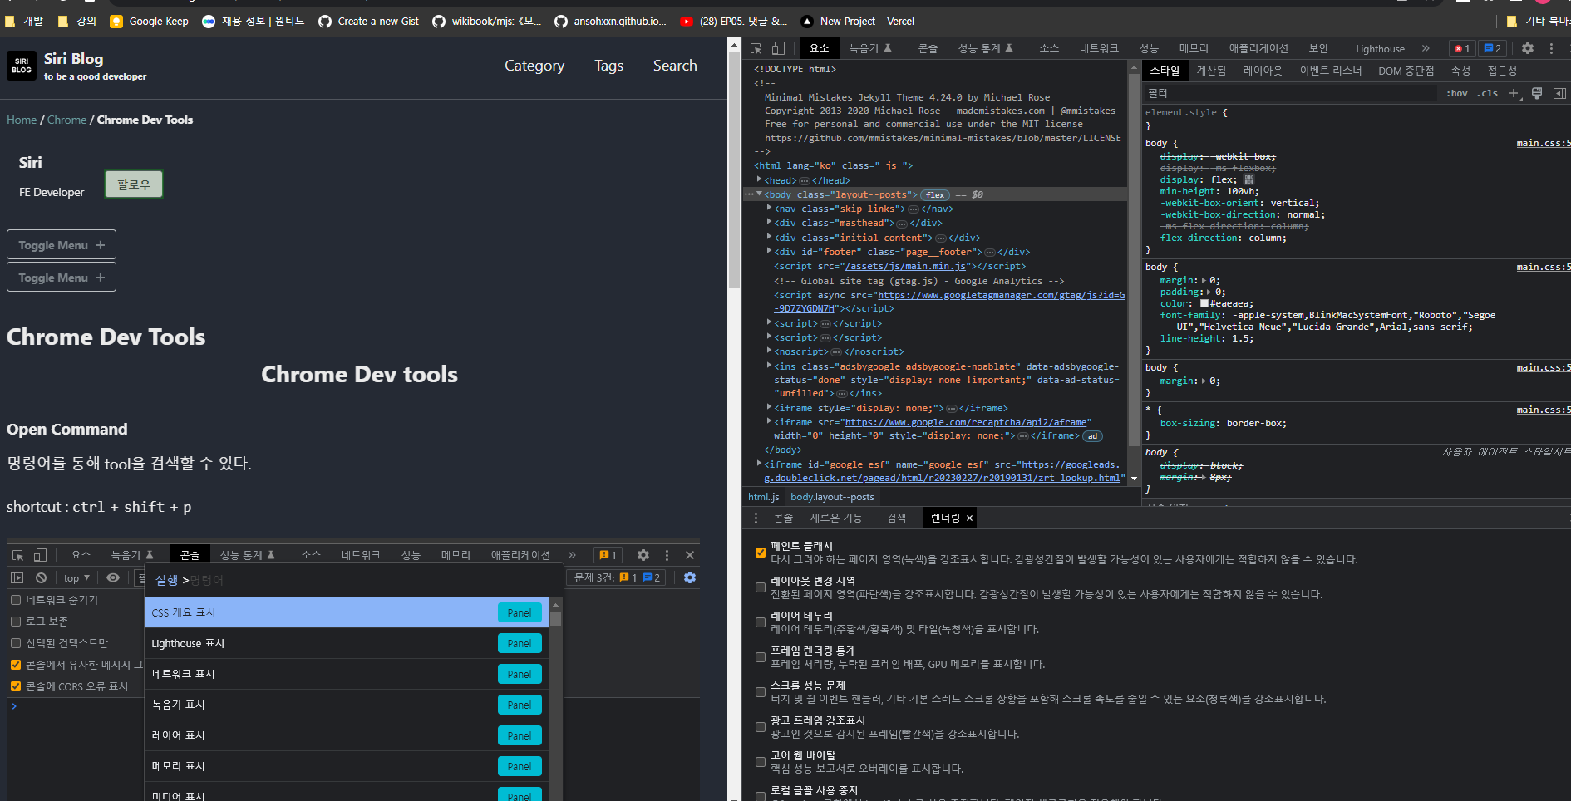Enable 프레임 렌더링 통계 checkbox

click(x=761, y=656)
